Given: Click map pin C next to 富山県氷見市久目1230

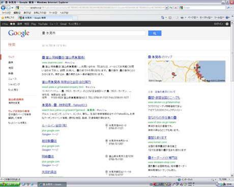Looking at the screenshot, I should pyautogui.click(x=107, y=157).
